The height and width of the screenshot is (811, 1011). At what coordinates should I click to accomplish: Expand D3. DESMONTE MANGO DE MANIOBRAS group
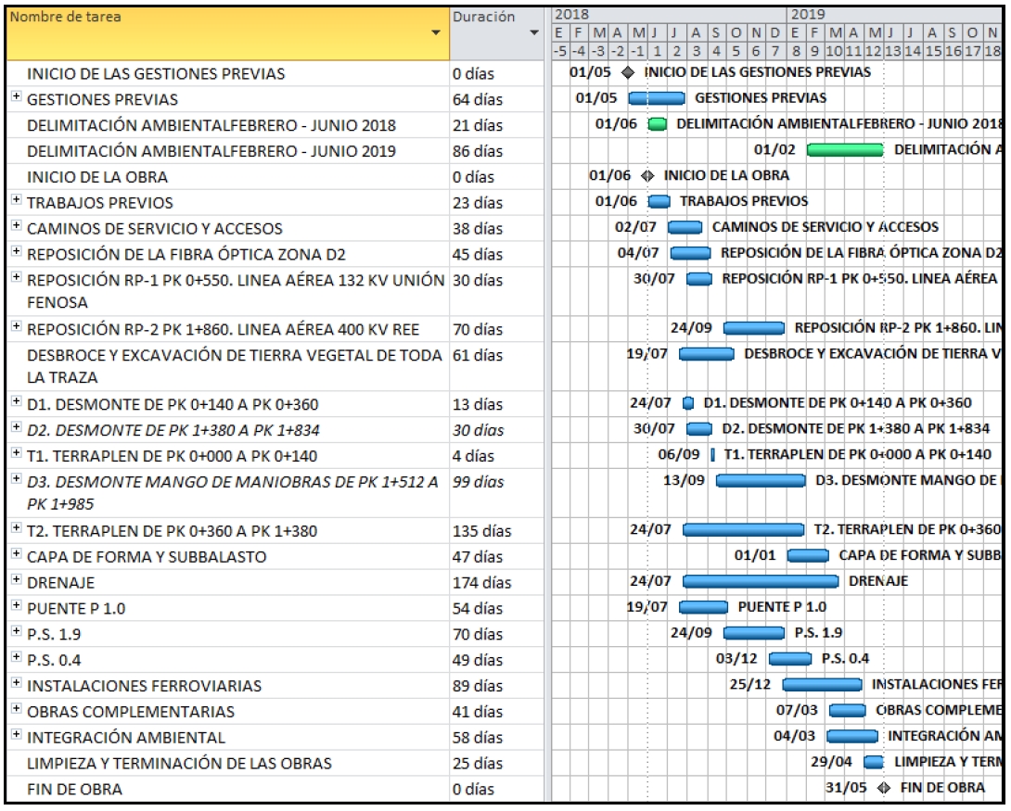click(16, 478)
